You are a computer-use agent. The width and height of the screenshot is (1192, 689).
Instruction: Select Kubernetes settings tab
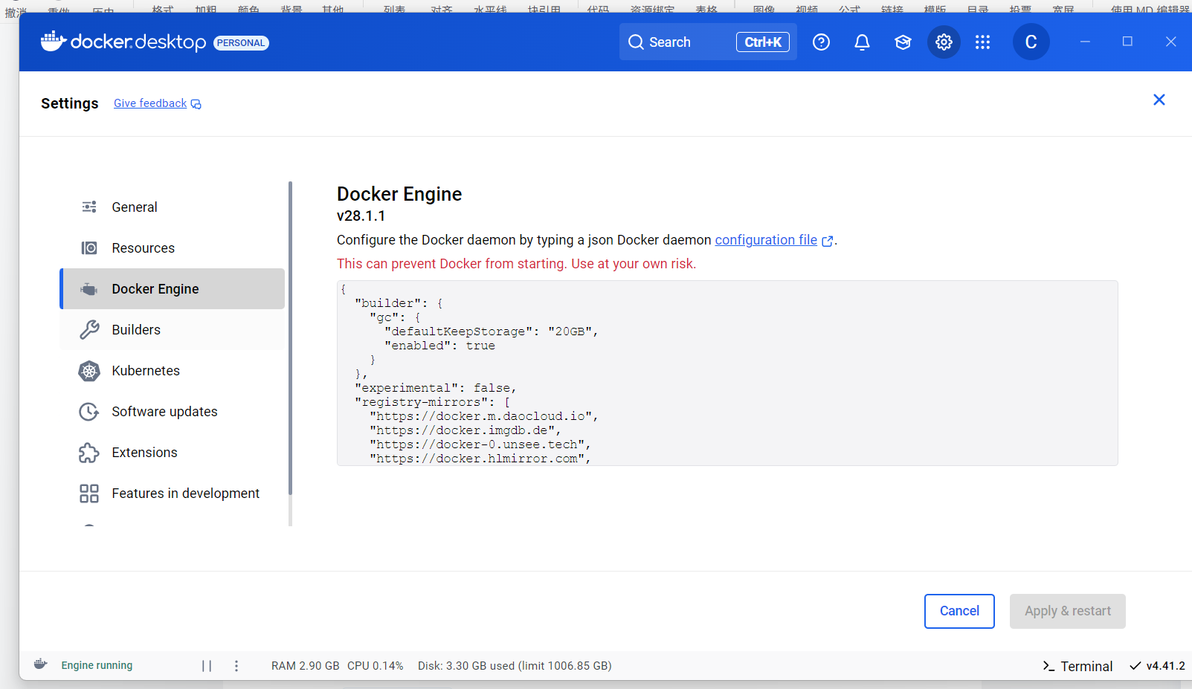point(173,371)
